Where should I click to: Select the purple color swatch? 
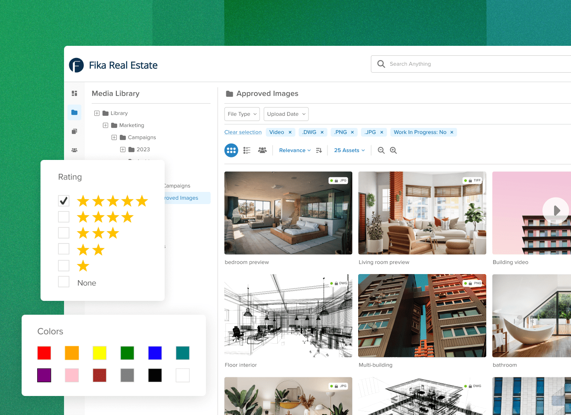44,375
